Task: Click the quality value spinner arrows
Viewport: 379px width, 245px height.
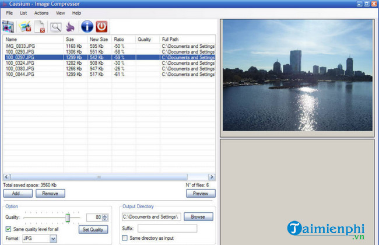Action: [105, 218]
